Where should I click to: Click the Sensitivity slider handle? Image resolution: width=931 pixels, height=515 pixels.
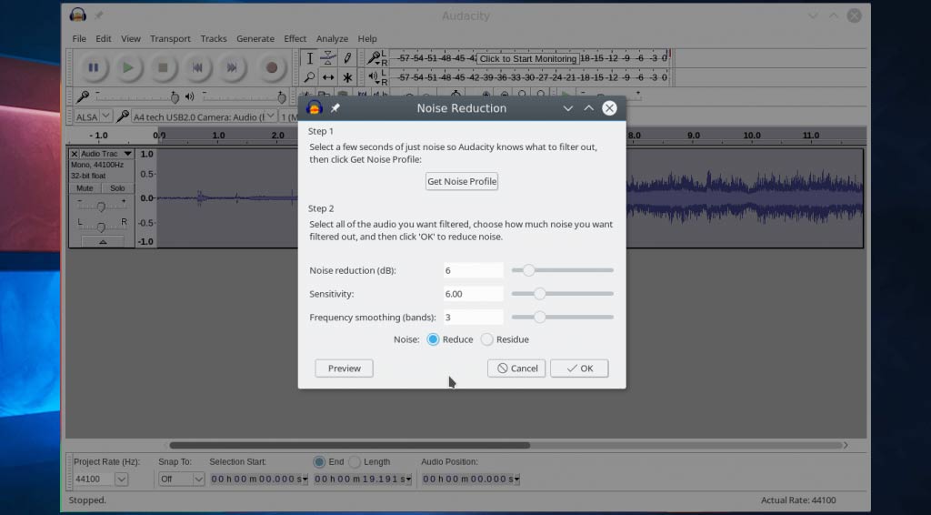[539, 293]
